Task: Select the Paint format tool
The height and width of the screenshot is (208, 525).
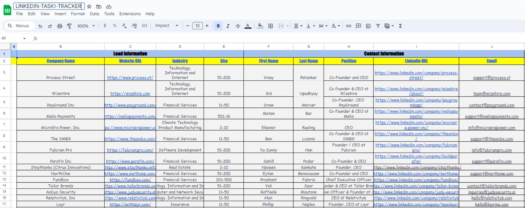Action: click(69, 26)
